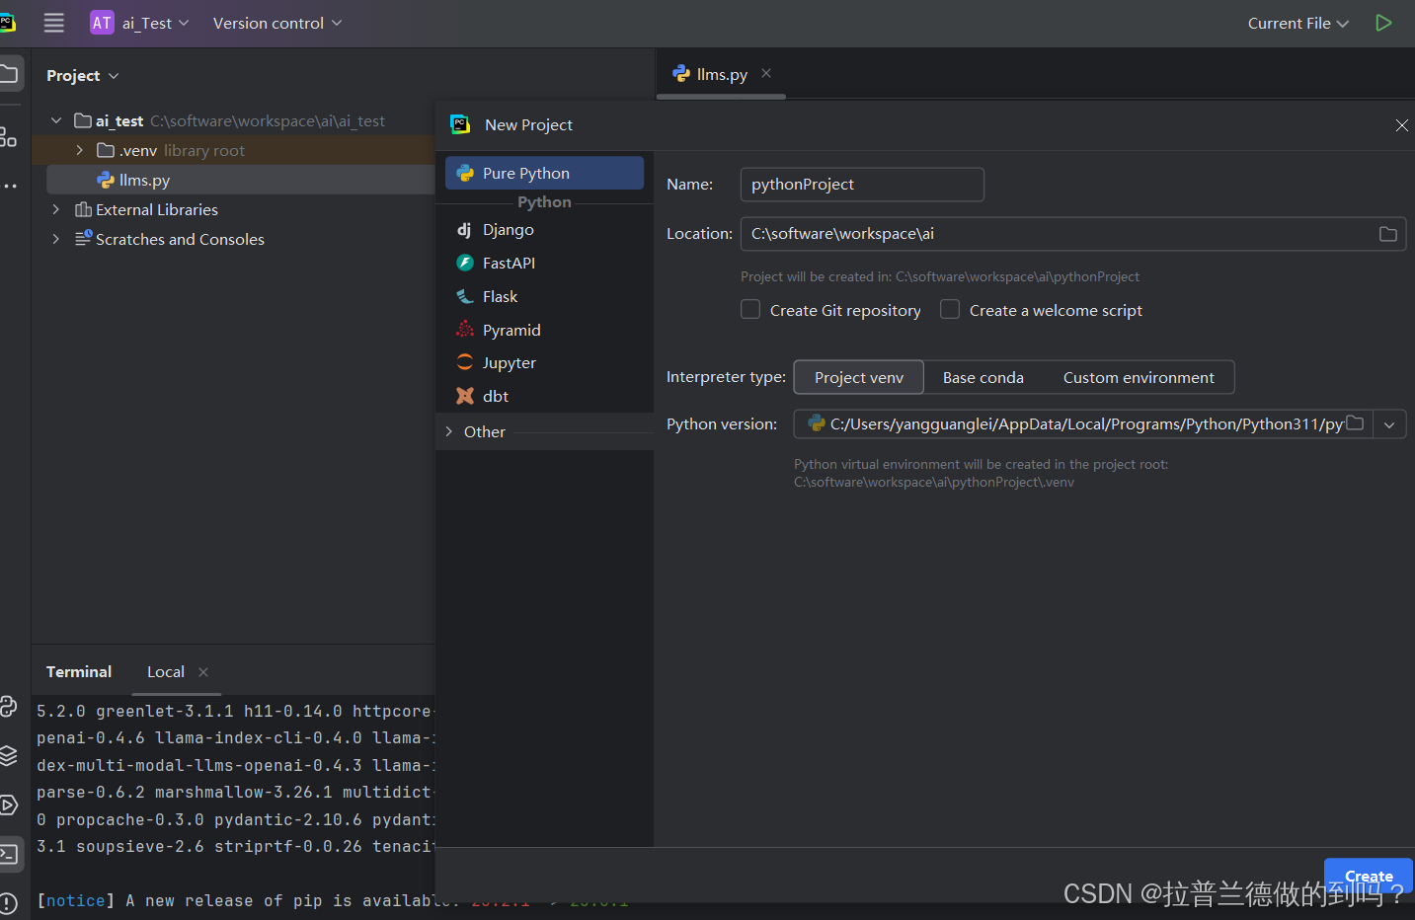Click the [notice] text in terminal
Screen dimensions: 1415x920
coord(76,900)
